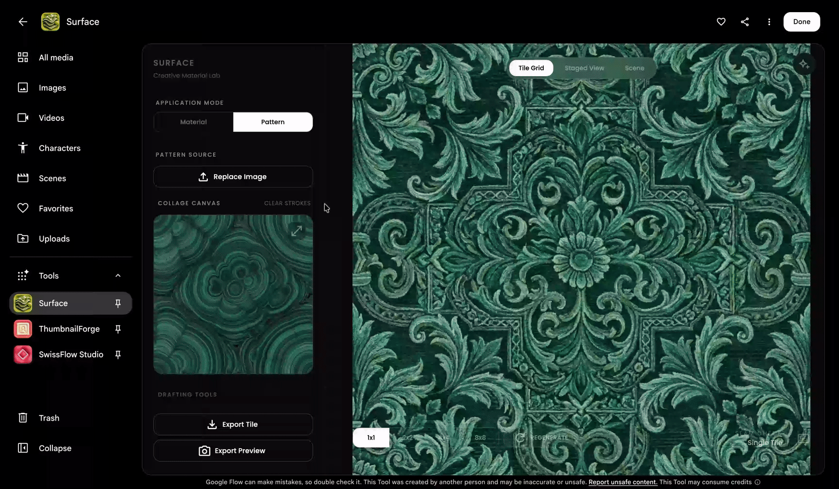Open ThumbnailForge tool
Viewport: 839px width, 489px height.
click(71, 329)
